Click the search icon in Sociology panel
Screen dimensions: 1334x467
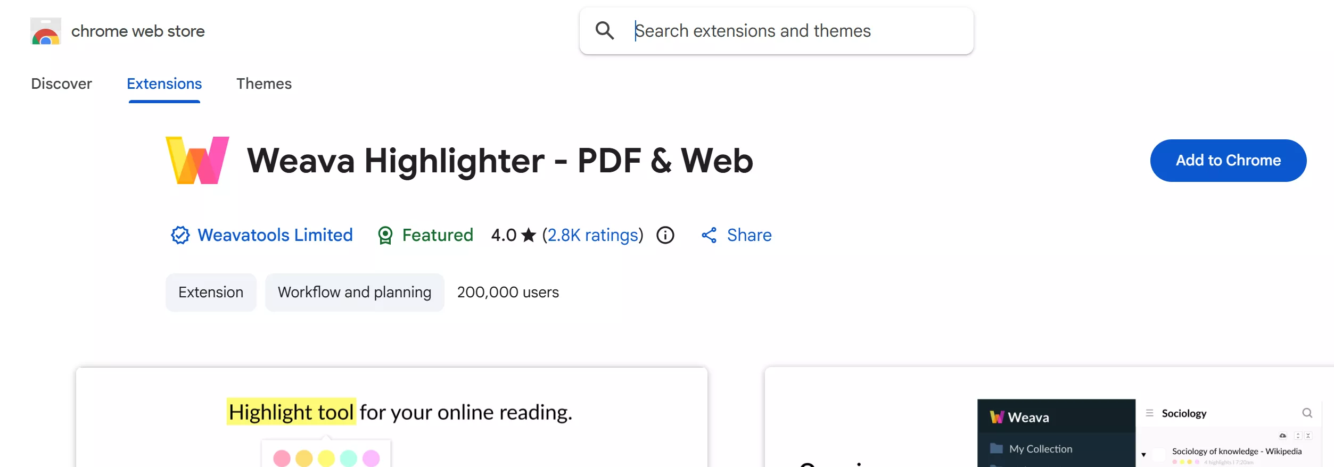[x=1307, y=413]
